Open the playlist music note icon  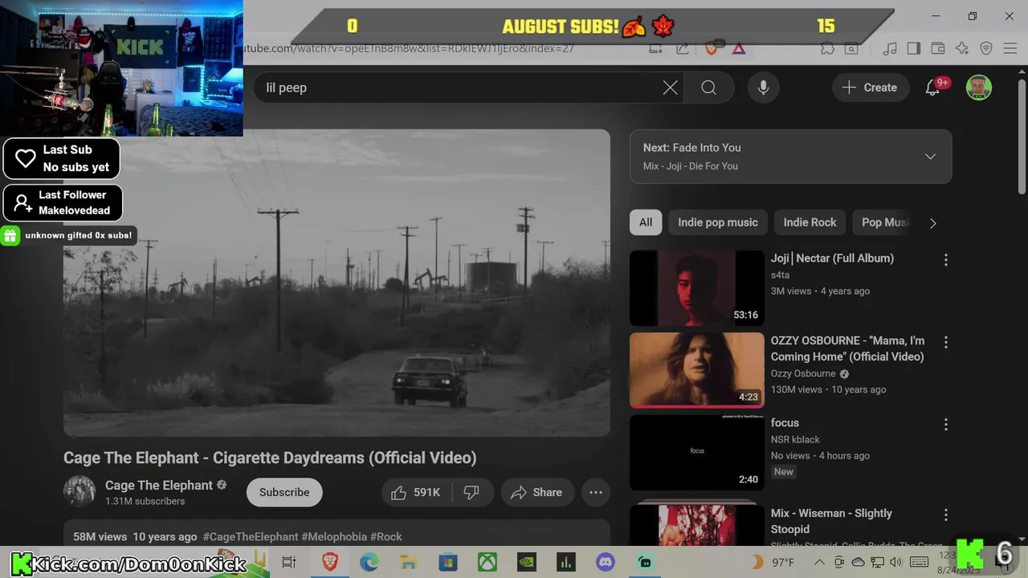click(x=889, y=49)
